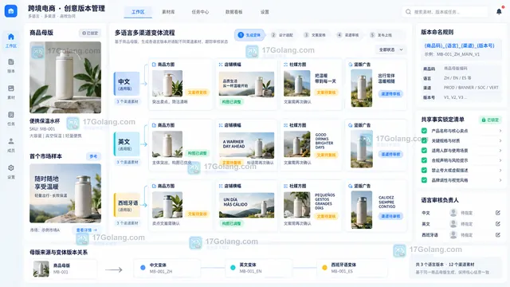Expand the 适用人群与使用场景 row chevron

[x=500, y=151]
